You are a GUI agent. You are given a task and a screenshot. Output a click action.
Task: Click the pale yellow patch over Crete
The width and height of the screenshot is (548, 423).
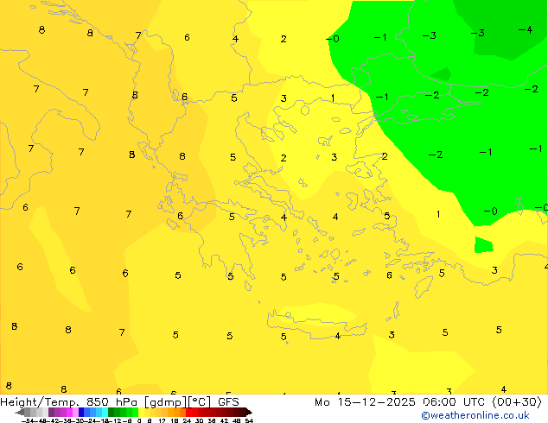[318, 314]
